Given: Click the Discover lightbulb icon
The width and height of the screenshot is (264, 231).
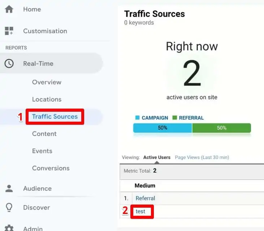Looking at the screenshot, I should click(9, 207).
